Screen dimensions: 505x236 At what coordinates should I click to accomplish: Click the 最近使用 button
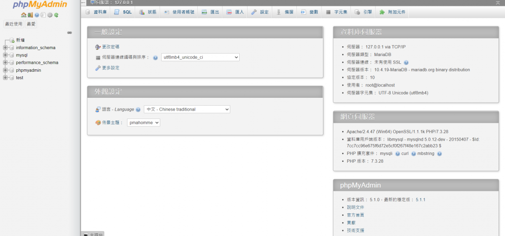[14, 24]
